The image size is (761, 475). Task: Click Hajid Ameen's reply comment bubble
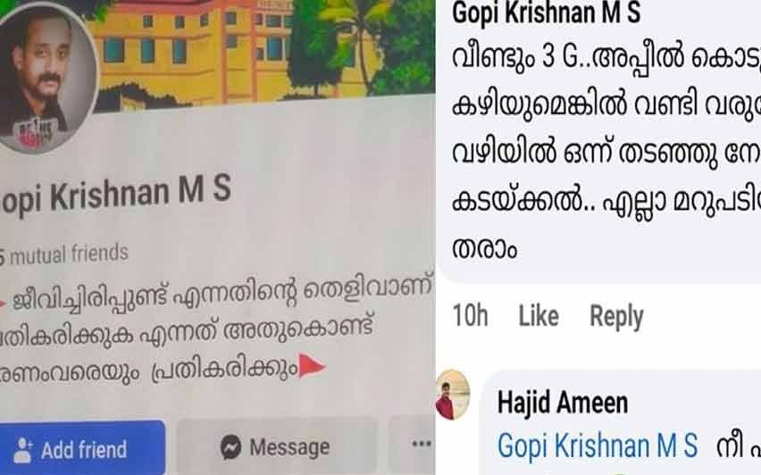622,423
